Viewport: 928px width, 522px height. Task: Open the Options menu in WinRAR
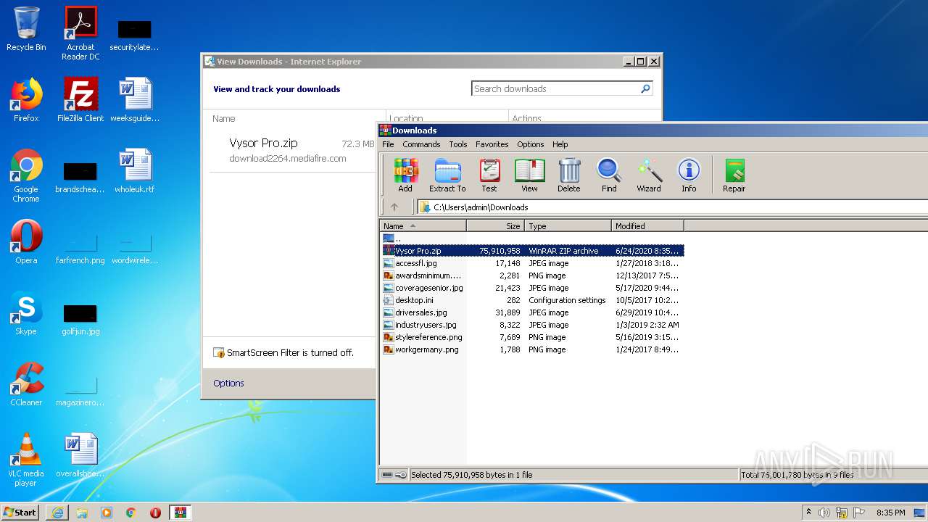coord(531,144)
